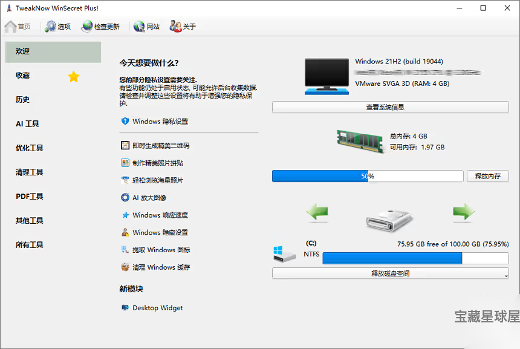Click the 检查更新 globe icon

point(87,27)
